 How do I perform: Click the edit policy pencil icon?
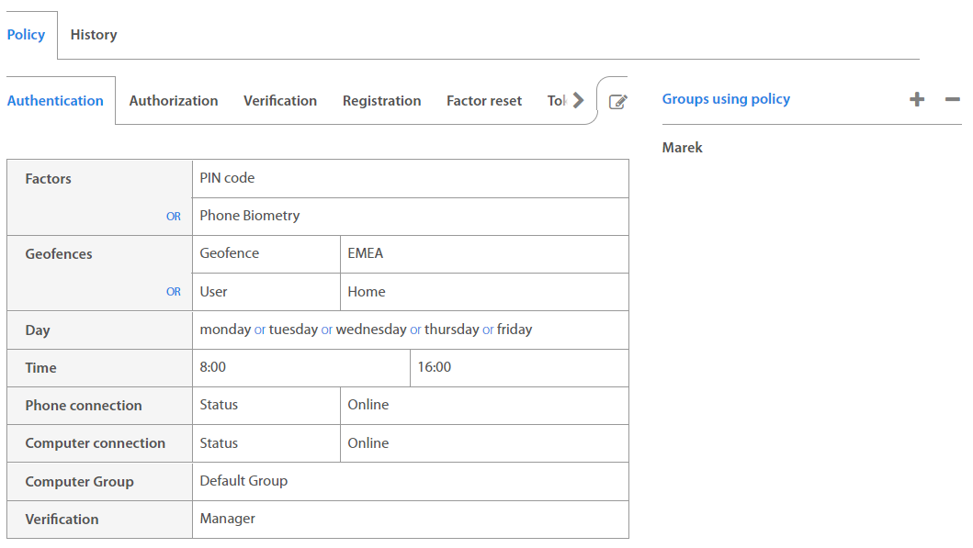(x=618, y=102)
